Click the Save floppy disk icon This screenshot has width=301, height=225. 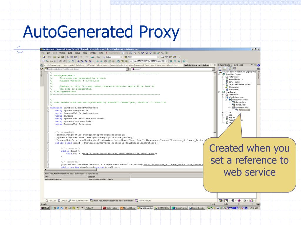(59, 57)
